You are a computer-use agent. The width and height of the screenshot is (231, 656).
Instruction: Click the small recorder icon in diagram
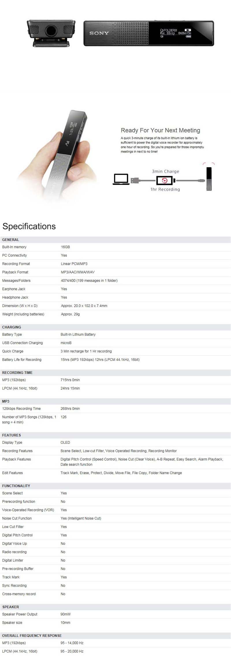(209, 179)
